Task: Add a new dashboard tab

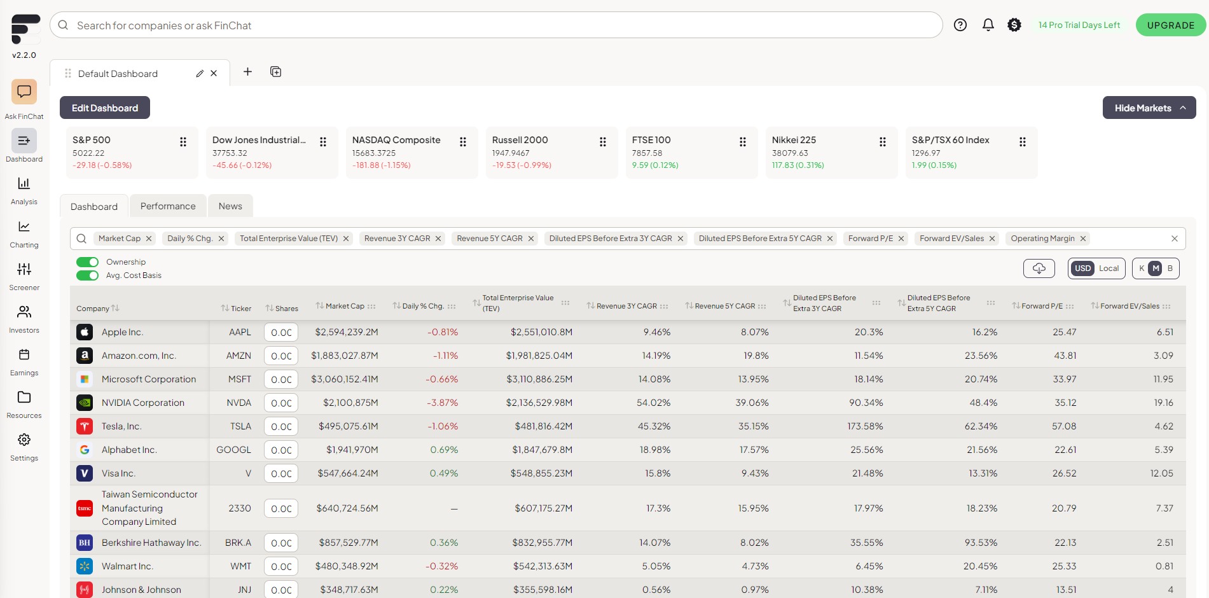Action: tap(248, 72)
